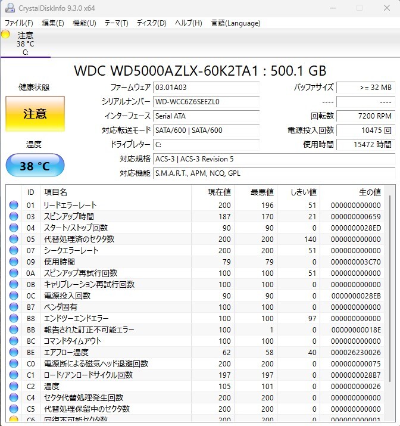The height and width of the screenshot is (426, 400).
Task: Click the blue status icon for ID 04
Action: (14, 228)
